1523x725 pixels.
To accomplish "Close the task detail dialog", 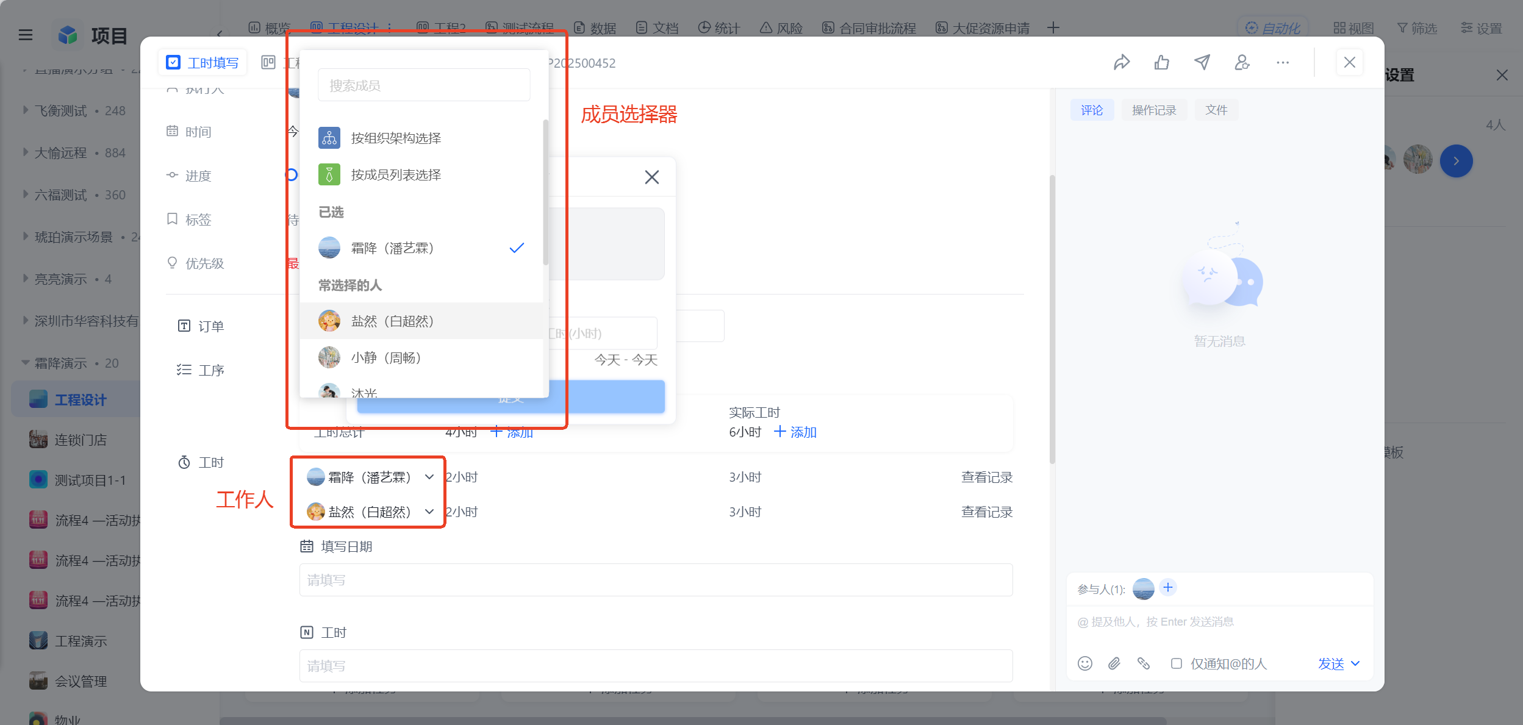I will 1350,63.
